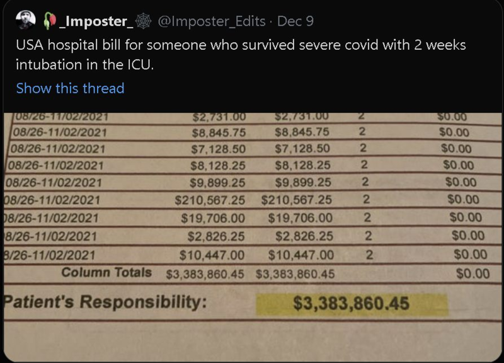
Task: Click the Dec 9 tweet timestamp
Action: point(295,21)
